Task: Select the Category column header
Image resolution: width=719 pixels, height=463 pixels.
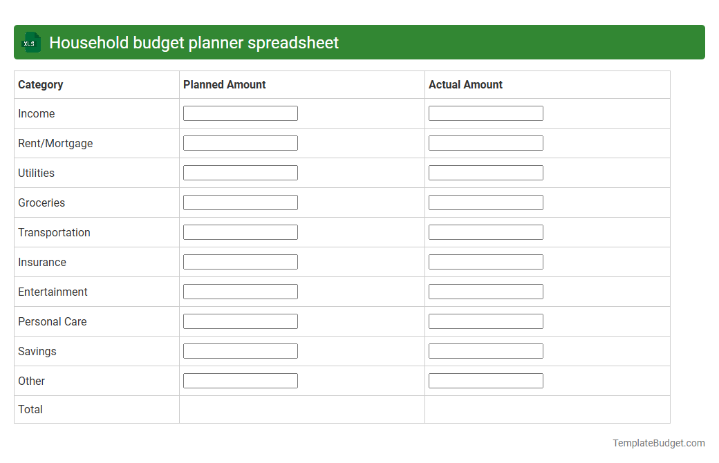Action: tap(40, 84)
